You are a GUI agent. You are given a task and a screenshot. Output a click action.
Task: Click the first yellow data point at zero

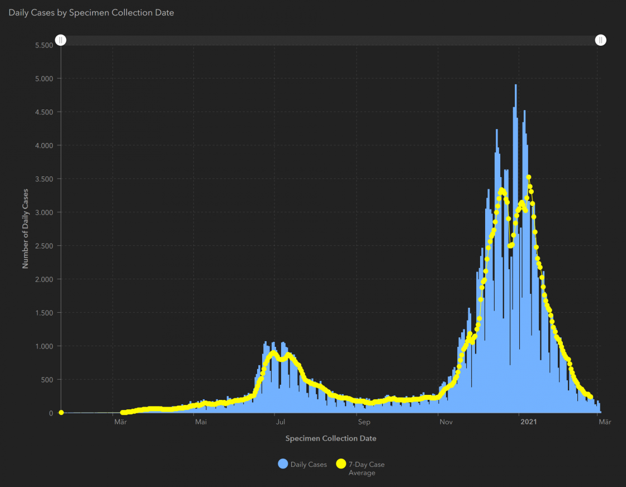(x=61, y=413)
